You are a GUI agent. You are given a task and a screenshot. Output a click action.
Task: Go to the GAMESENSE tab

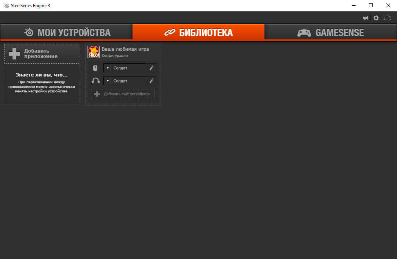click(x=330, y=32)
